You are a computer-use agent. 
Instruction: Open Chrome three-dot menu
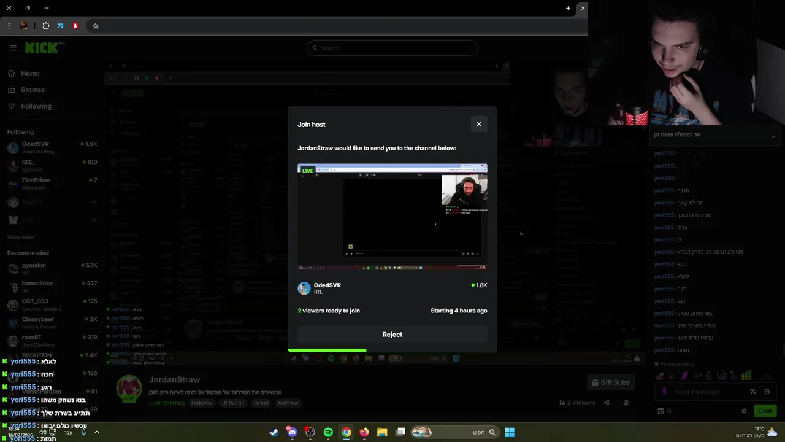[9, 26]
